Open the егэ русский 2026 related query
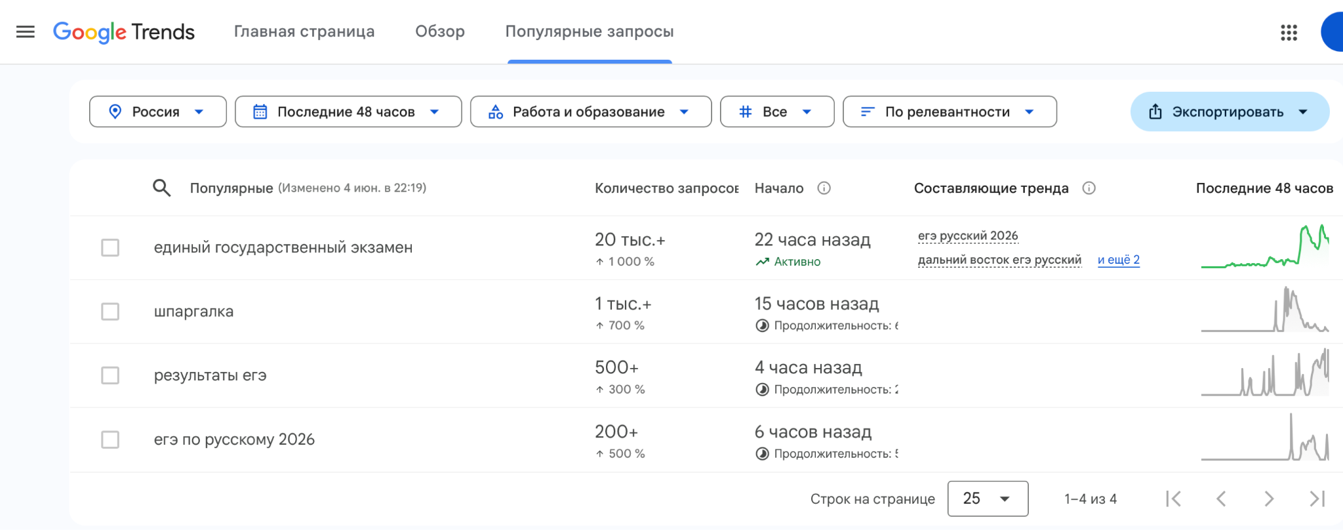 tap(968, 235)
